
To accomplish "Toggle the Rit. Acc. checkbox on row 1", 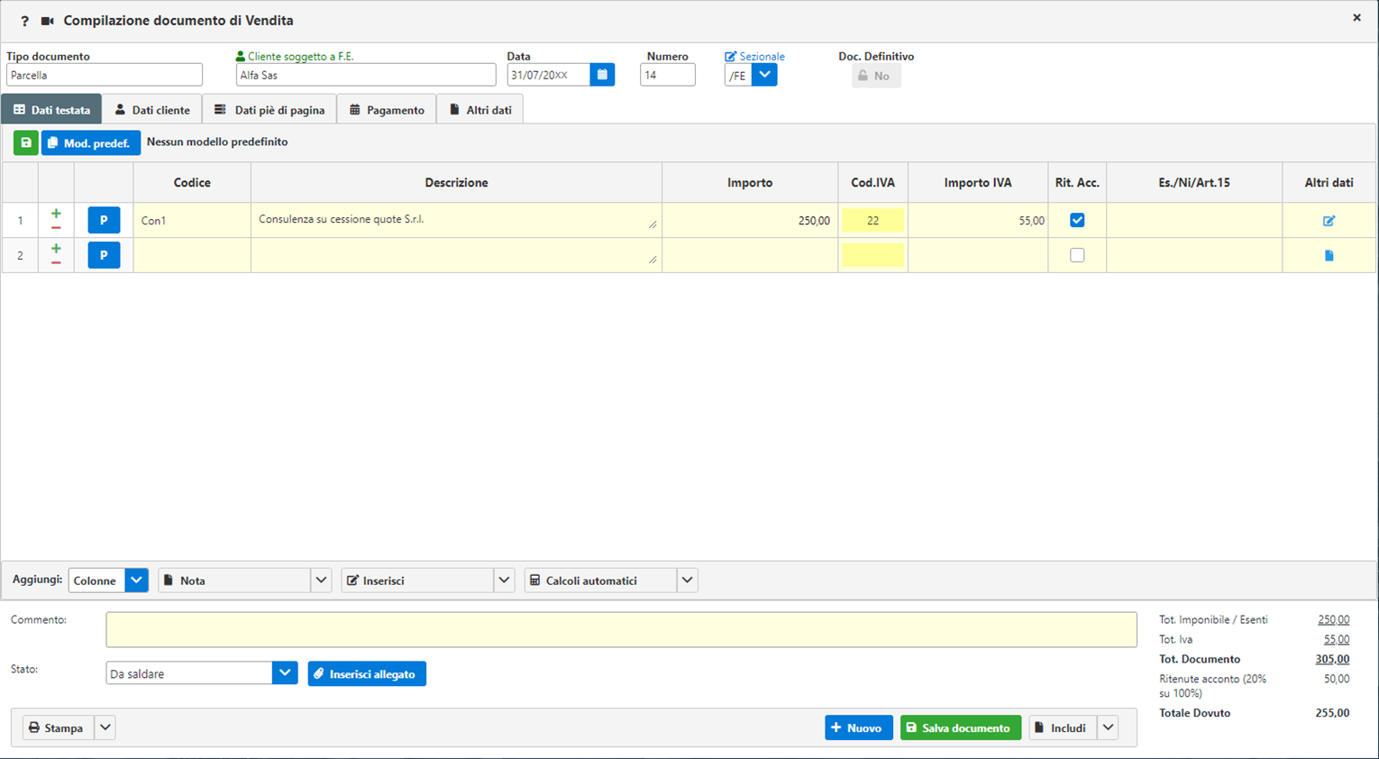I will (1077, 220).
